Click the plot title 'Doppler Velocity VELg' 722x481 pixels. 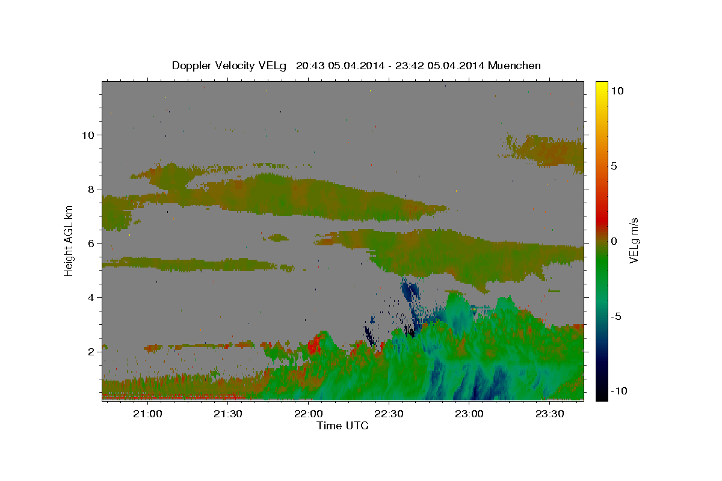pos(230,66)
